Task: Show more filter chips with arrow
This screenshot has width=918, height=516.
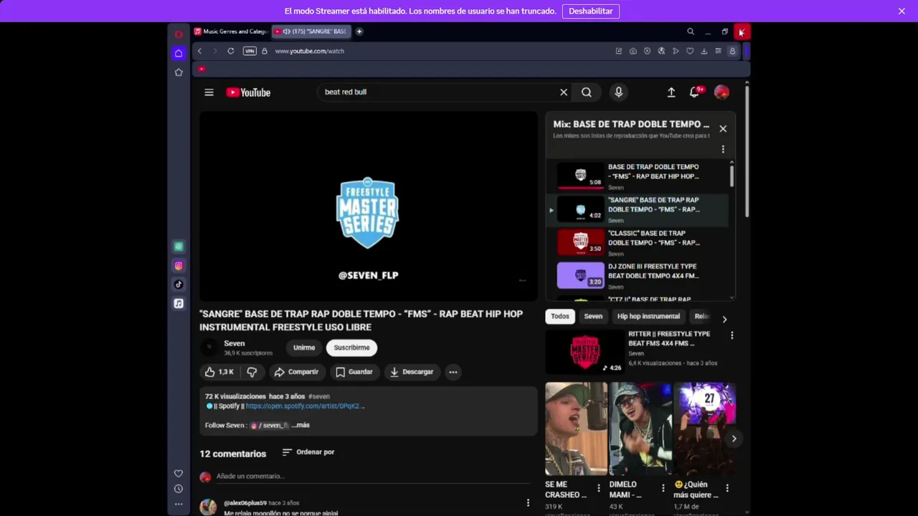Action: pos(724,320)
